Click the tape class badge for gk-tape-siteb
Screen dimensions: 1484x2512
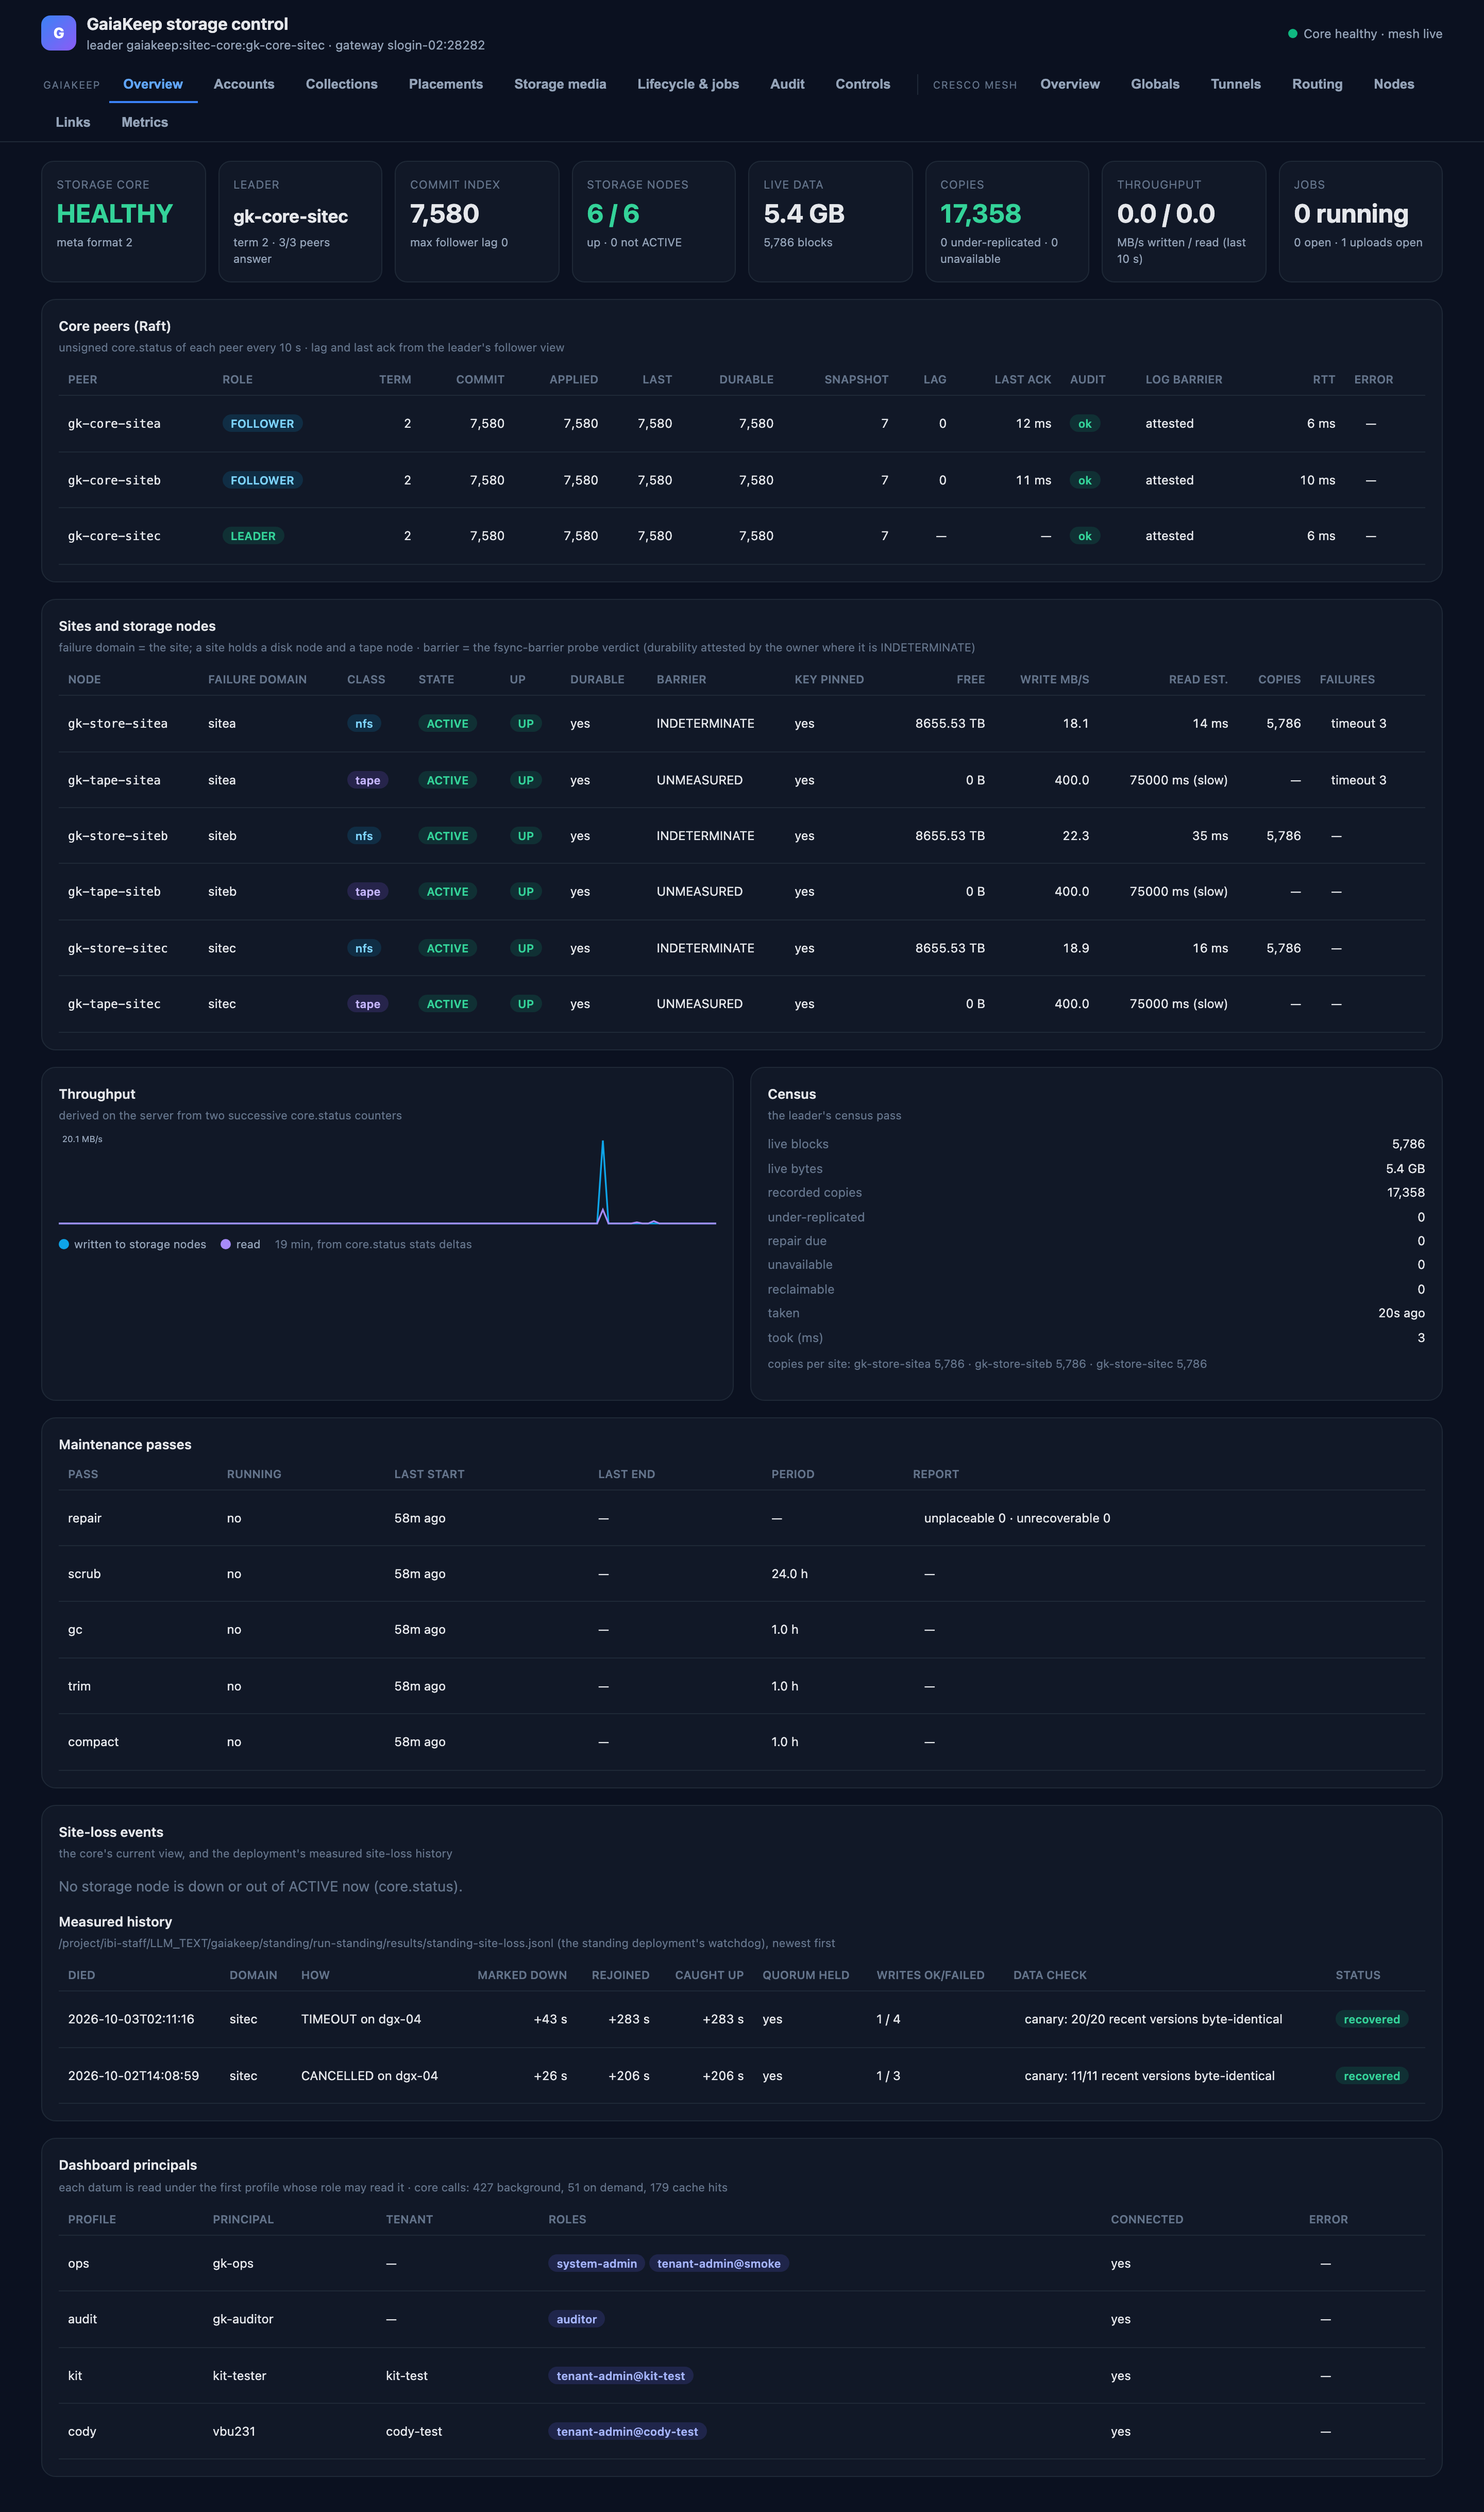tap(368, 892)
